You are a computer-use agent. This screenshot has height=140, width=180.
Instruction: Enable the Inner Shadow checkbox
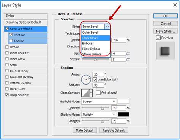(x=7, y=53)
